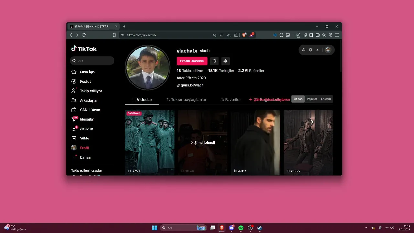This screenshot has height=233, width=414.
Task: Open the translate page icon in address bar
Action: click(x=229, y=35)
